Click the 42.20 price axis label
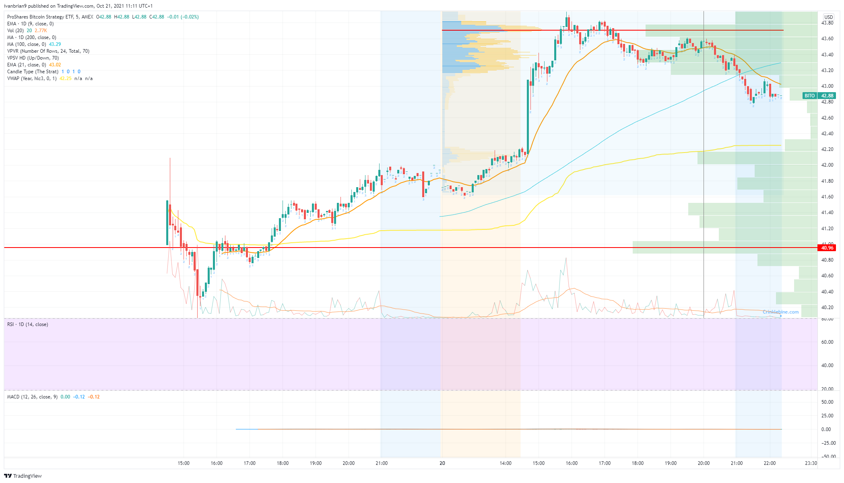 coord(827,149)
